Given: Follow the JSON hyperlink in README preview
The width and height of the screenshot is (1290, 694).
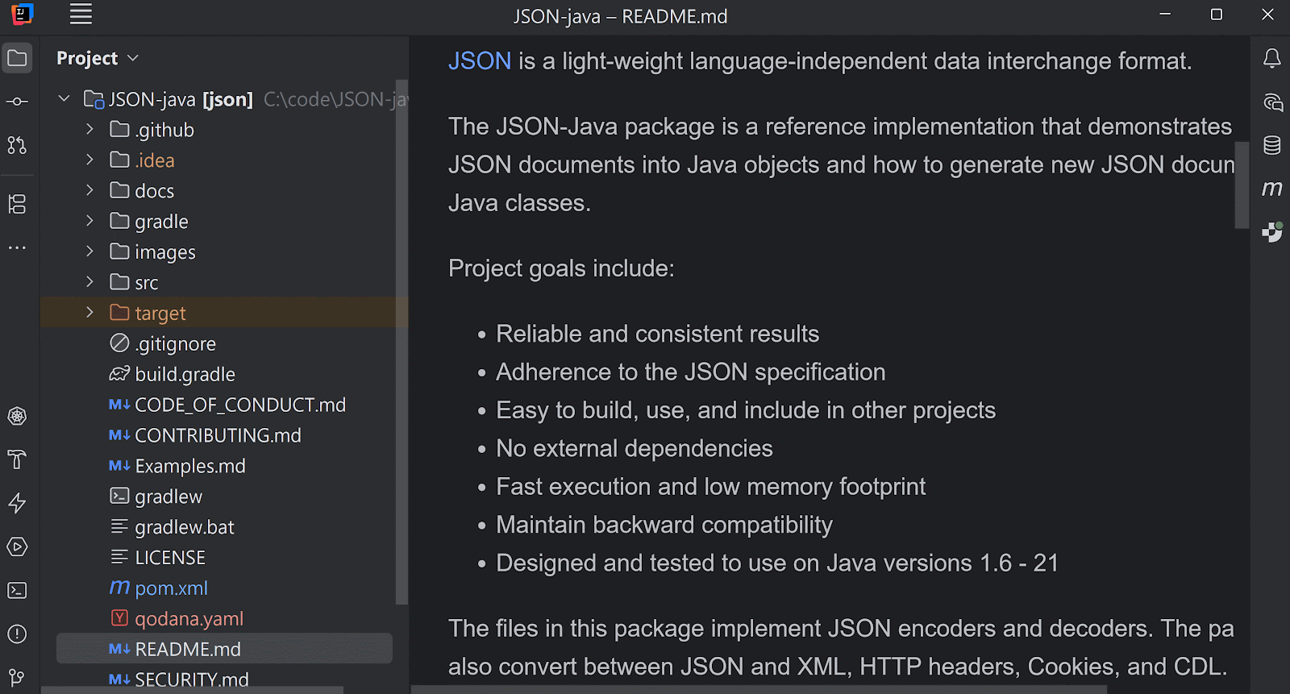Looking at the screenshot, I should point(480,61).
